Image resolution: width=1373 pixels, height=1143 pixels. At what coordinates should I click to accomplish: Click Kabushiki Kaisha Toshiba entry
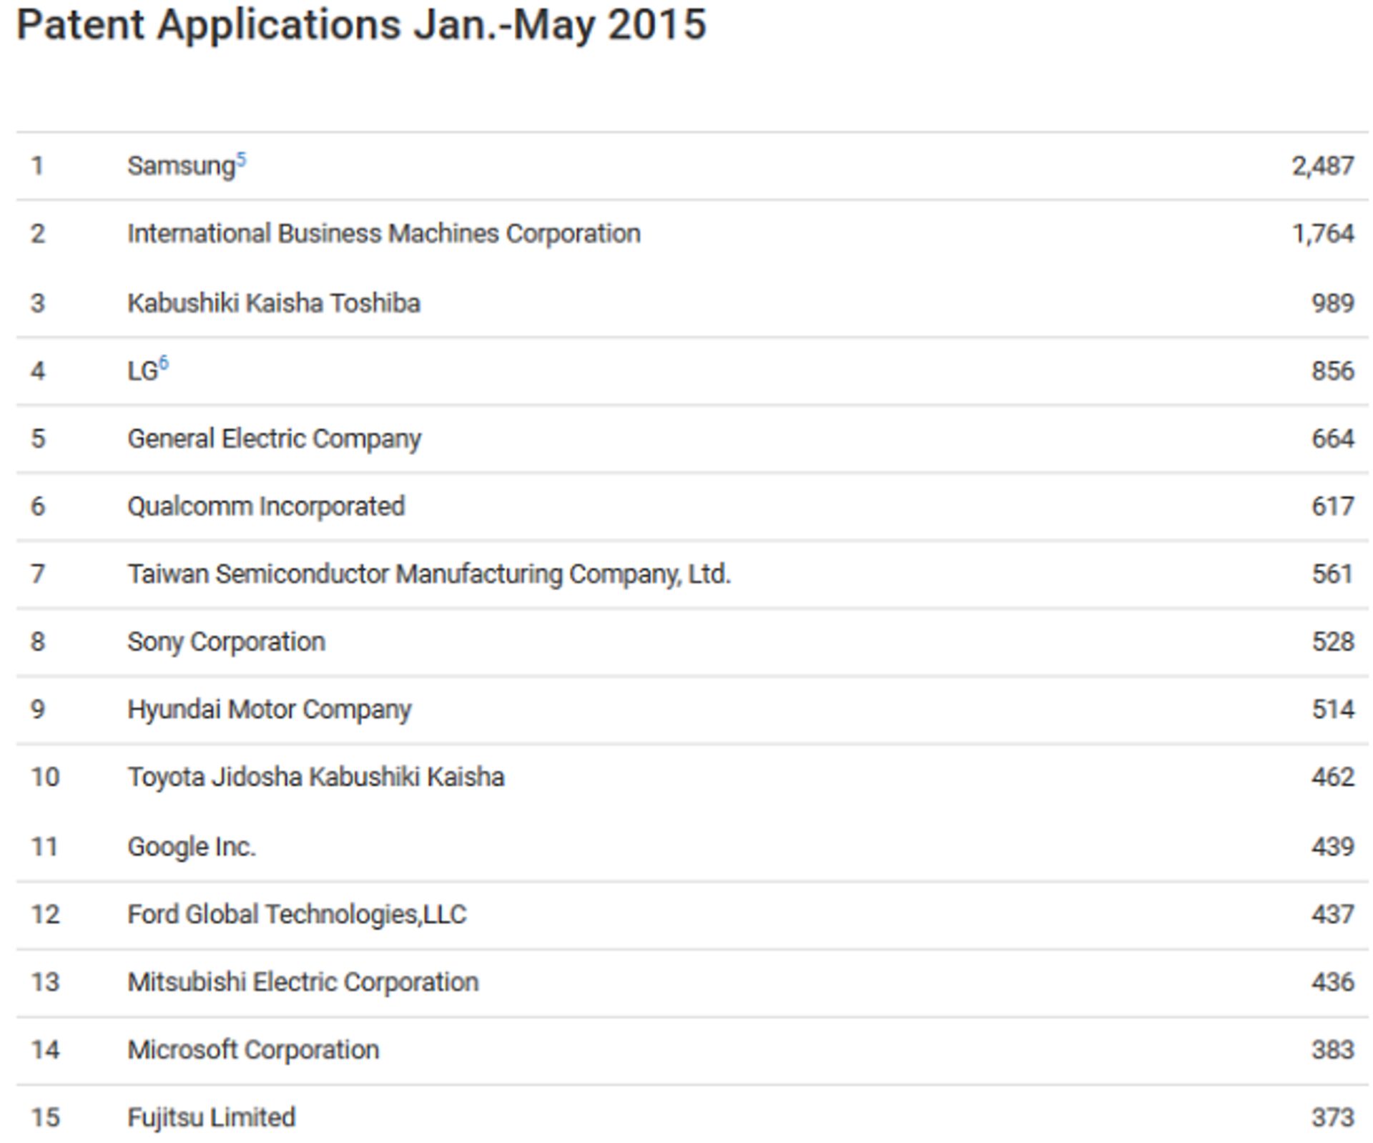click(x=273, y=303)
